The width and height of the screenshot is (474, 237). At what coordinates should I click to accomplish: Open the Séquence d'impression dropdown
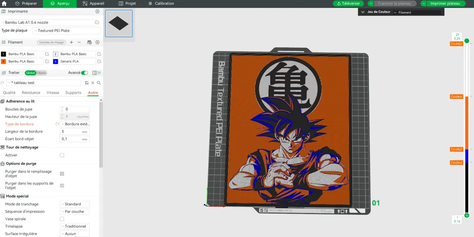pyautogui.click(x=75, y=211)
